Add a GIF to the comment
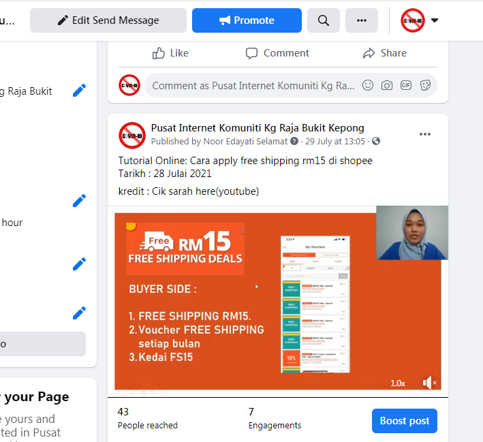 [x=406, y=85]
